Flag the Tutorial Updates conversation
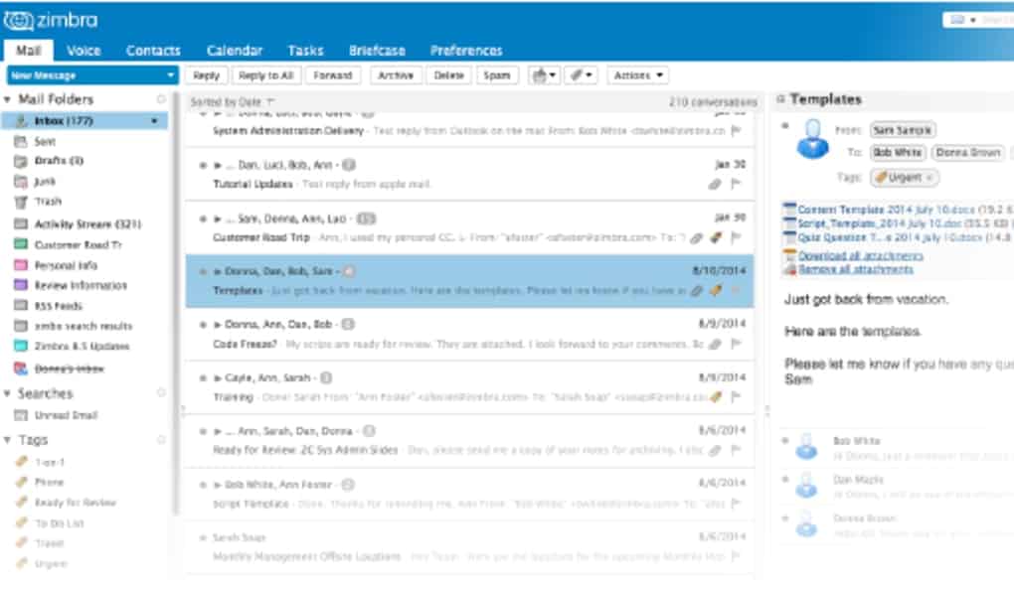The height and width of the screenshot is (589, 1014). 736,184
